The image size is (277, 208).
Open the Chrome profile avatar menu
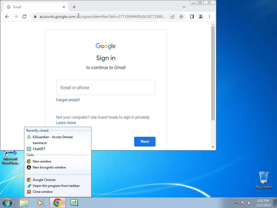[x=201, y=17]
